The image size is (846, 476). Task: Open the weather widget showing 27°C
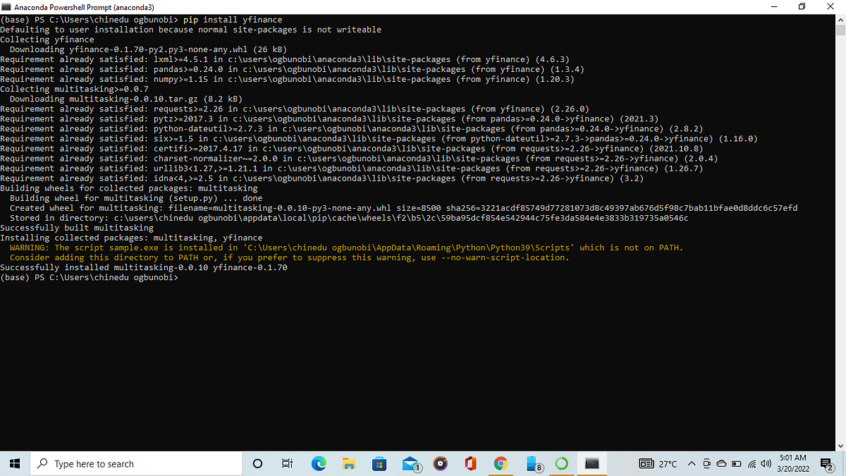point(657,463)
